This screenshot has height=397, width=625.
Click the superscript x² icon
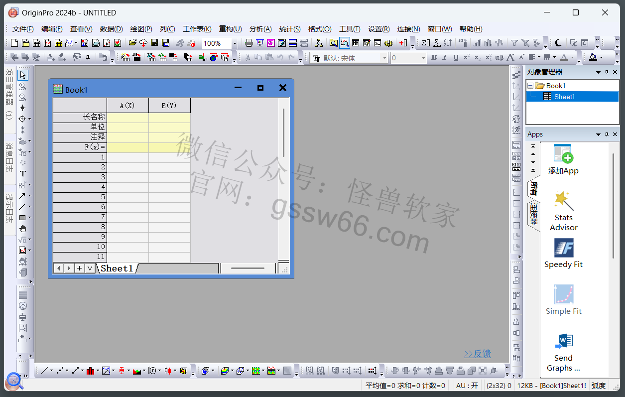tap(467, 58)
